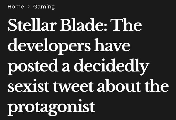Screen dimensions: 176x120
Task: Click the word 'developers' in the headline
Action: point(49,46)
